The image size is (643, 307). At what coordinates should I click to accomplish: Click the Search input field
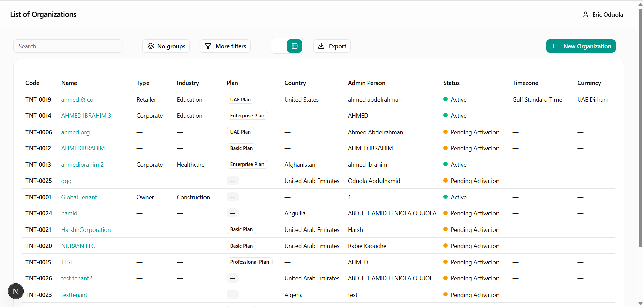point(68,46)
